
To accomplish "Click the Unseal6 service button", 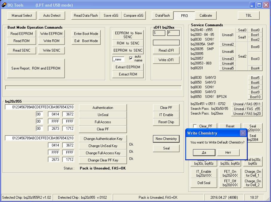I will point(228,52).
